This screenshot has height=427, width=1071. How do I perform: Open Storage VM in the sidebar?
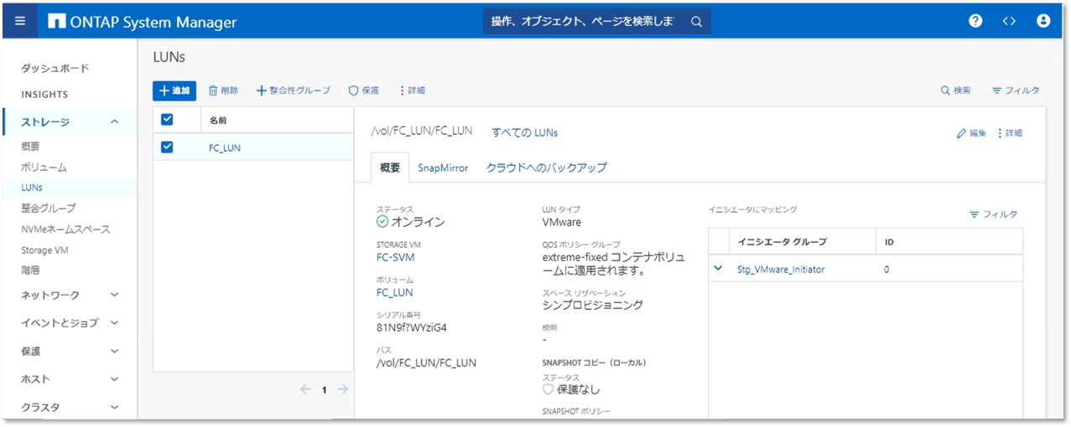(44, 250)
